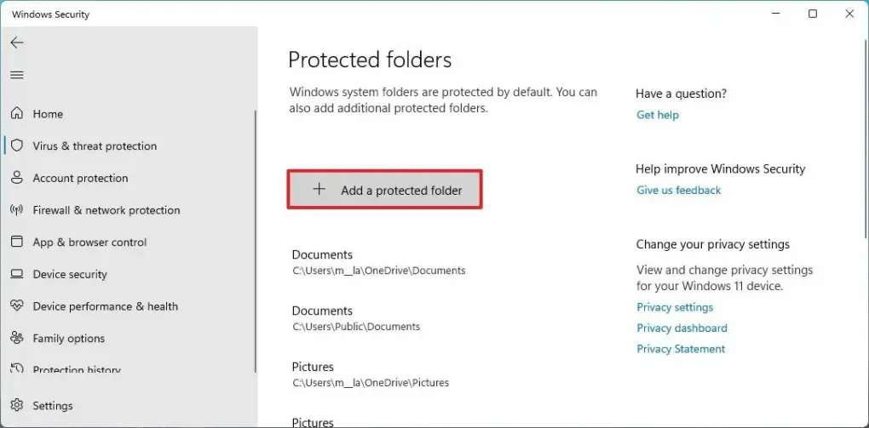Viewport: 869px width, 428px height.
Task: Open Device security laptop icon
Action: pos(17,274)
